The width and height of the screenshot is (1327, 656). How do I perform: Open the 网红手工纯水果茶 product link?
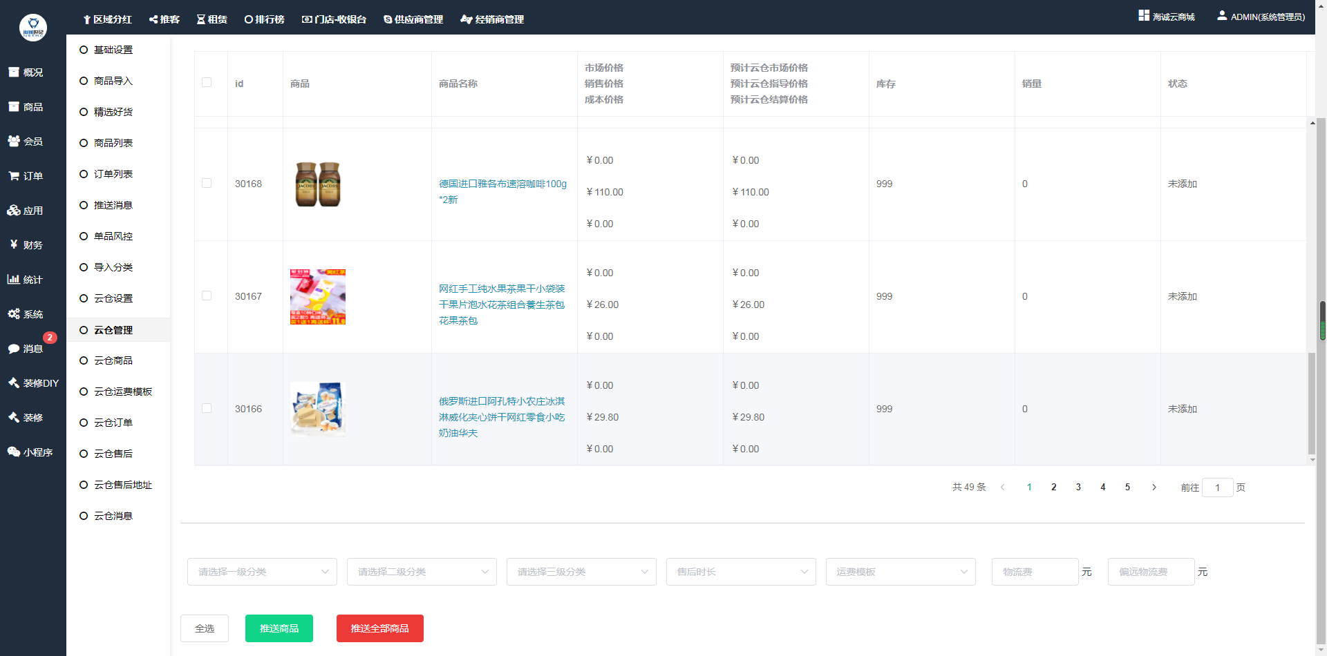click(502, 305)
